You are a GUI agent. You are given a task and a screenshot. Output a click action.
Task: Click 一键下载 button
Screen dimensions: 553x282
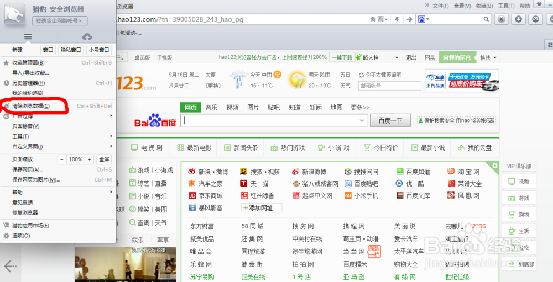pyautogui.click(x=342, y=57)
